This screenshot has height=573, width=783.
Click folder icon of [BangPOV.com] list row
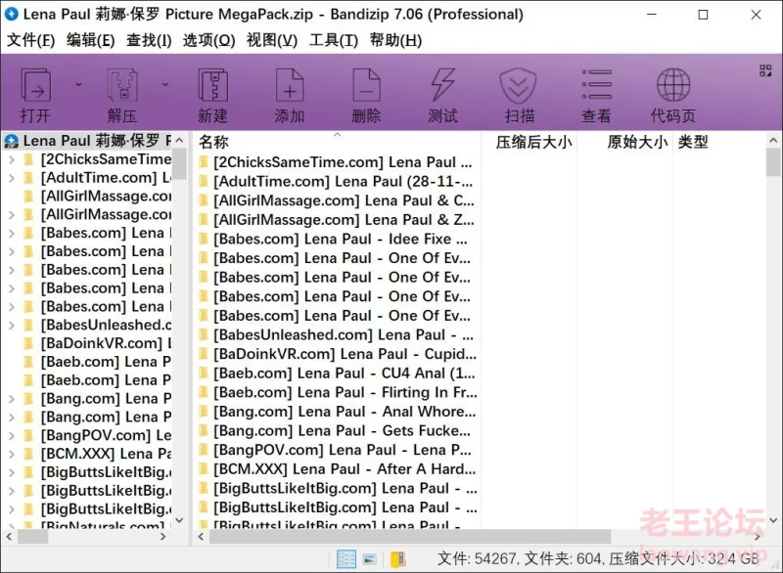204,450
